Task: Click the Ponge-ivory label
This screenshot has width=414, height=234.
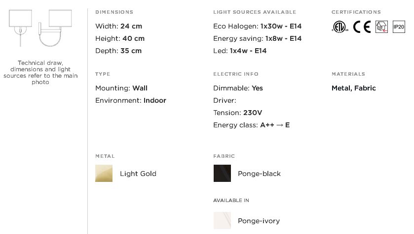Action: point(259,221)
